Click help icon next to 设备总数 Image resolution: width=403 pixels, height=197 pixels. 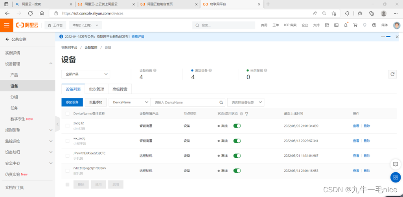[x=155, y=70]
